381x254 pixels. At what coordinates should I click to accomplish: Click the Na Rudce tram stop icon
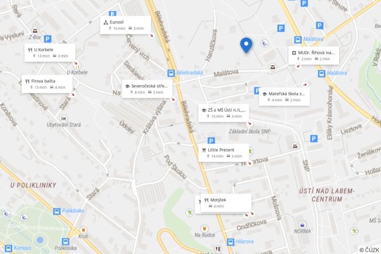(x=204, y=228)
